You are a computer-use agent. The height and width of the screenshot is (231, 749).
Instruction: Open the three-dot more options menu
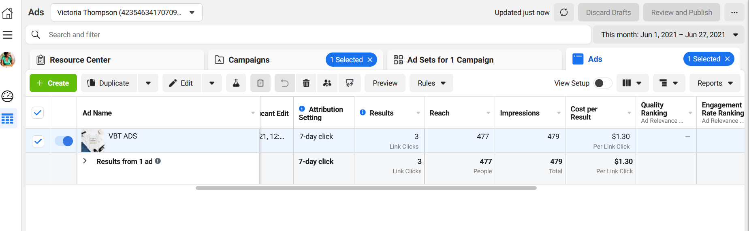(x=734, y=13)
